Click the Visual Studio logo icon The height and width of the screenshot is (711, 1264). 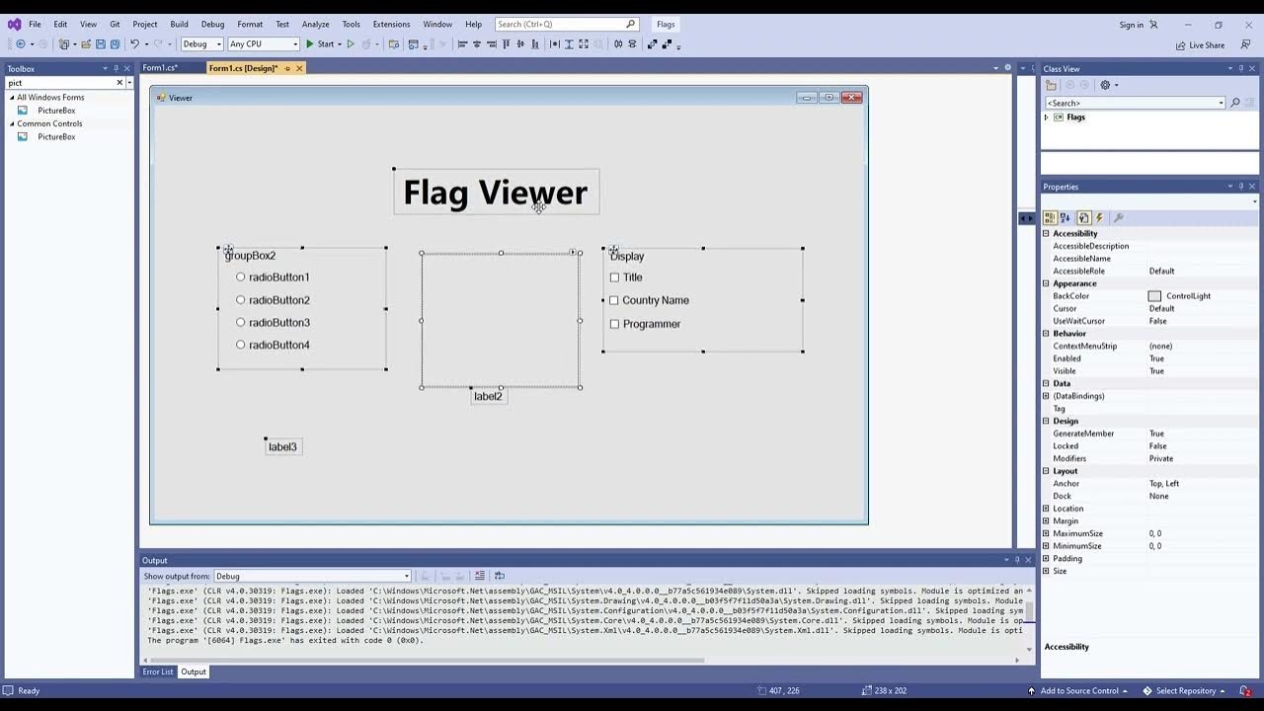click(14, 24)
